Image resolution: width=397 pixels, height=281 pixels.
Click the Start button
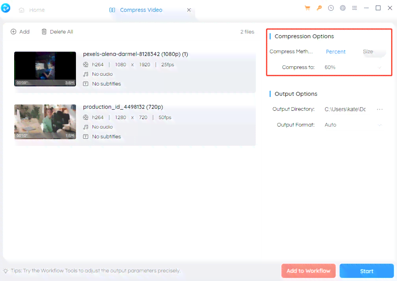click(x=367, y=271)
